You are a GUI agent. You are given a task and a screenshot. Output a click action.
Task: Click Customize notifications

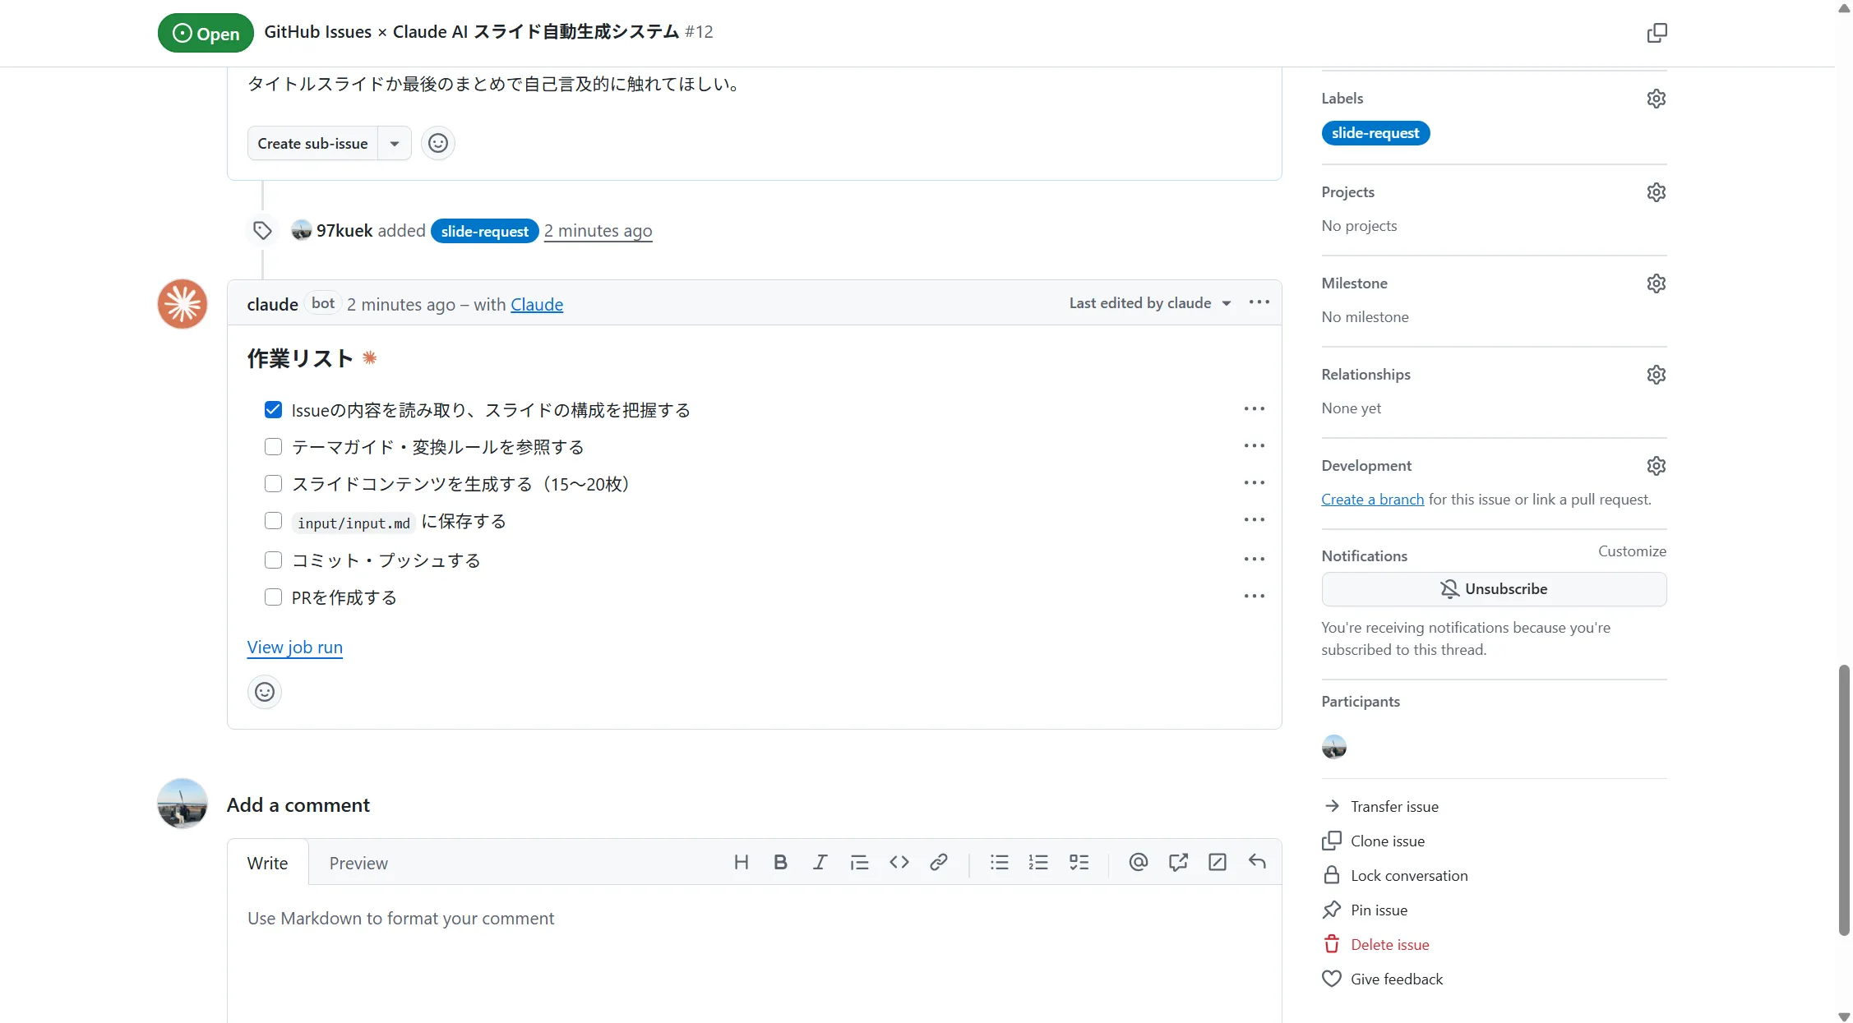click(x=1632, y=551)
